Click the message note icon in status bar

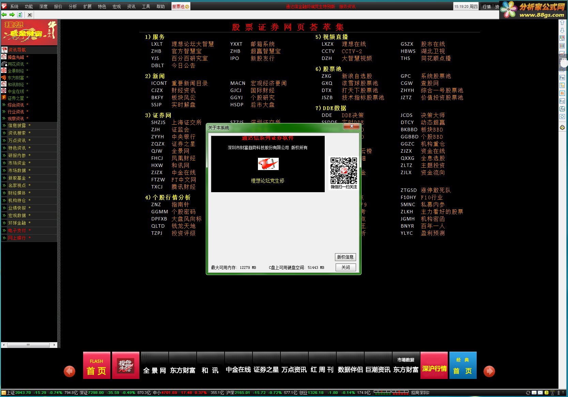click(x=534, y=393)
